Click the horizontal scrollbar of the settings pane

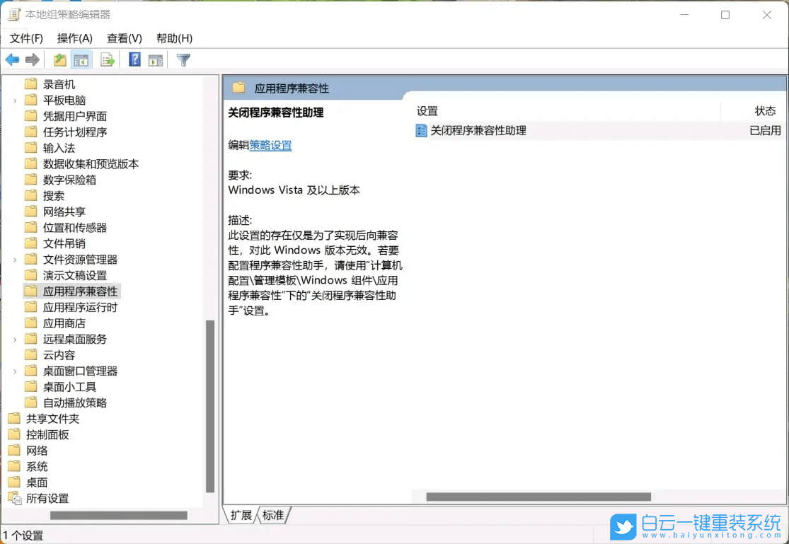point(538,496)
